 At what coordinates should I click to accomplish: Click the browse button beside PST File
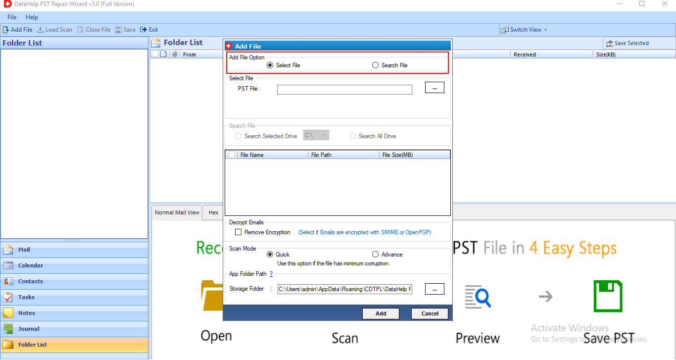[435, 88]
